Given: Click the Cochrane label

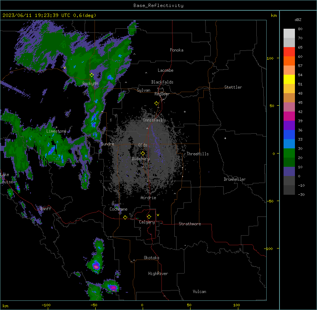Looking at the screenshot, I should click(118, 209).
